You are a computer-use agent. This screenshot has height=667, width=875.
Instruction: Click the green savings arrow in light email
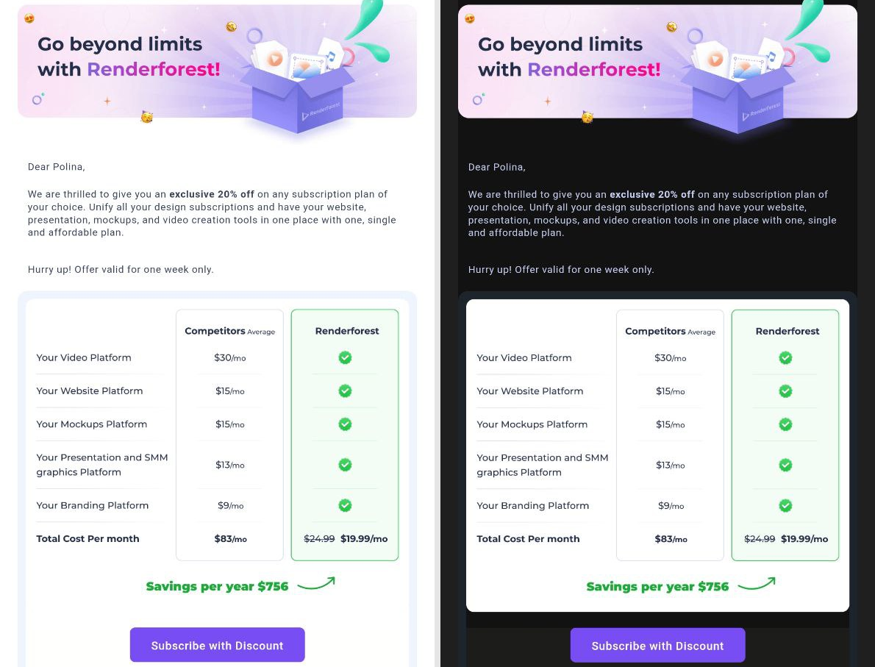click(x=316, y=583)
